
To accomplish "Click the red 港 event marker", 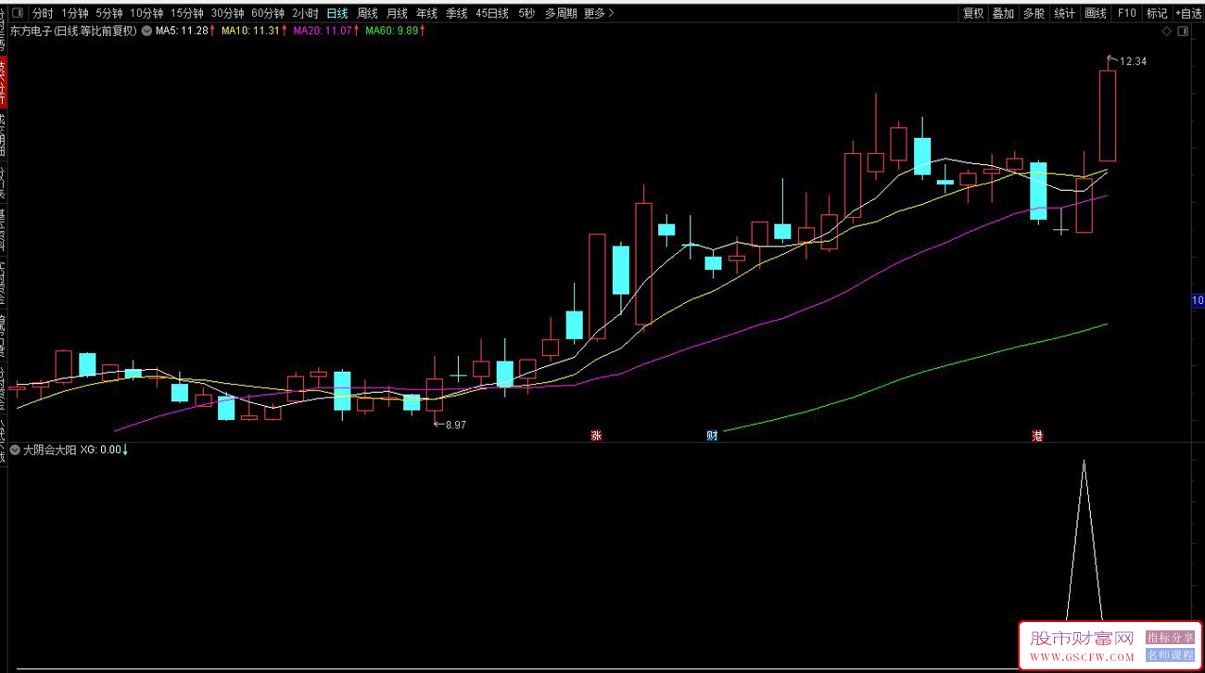I will click(1037, 436).
